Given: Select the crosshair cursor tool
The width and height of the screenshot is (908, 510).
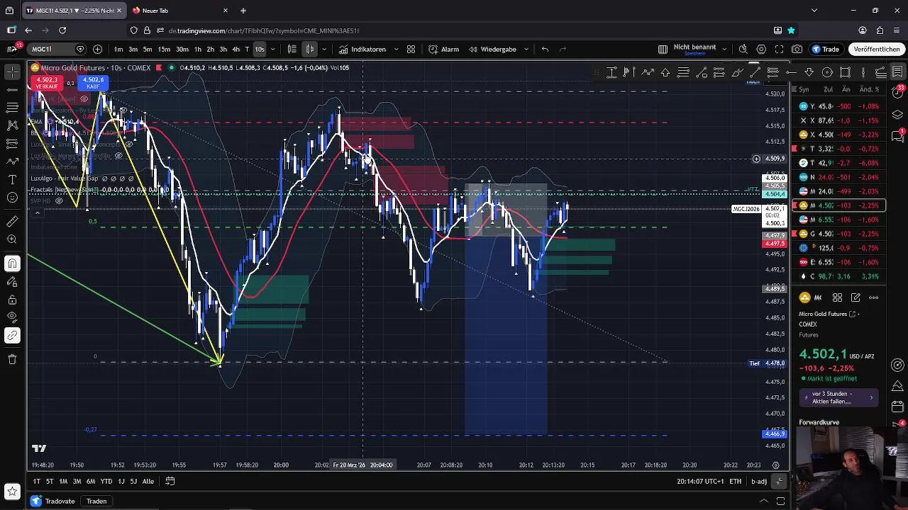Looking at the screenshot, I should click(x=12, y=72).
